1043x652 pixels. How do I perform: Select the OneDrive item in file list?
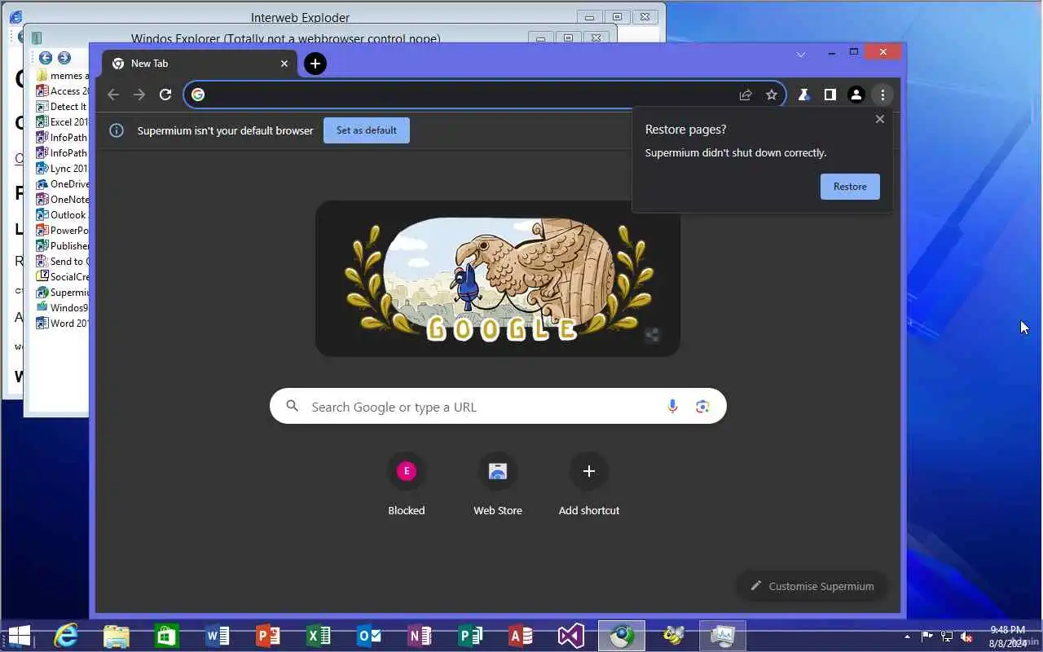[x=63, y=184]
